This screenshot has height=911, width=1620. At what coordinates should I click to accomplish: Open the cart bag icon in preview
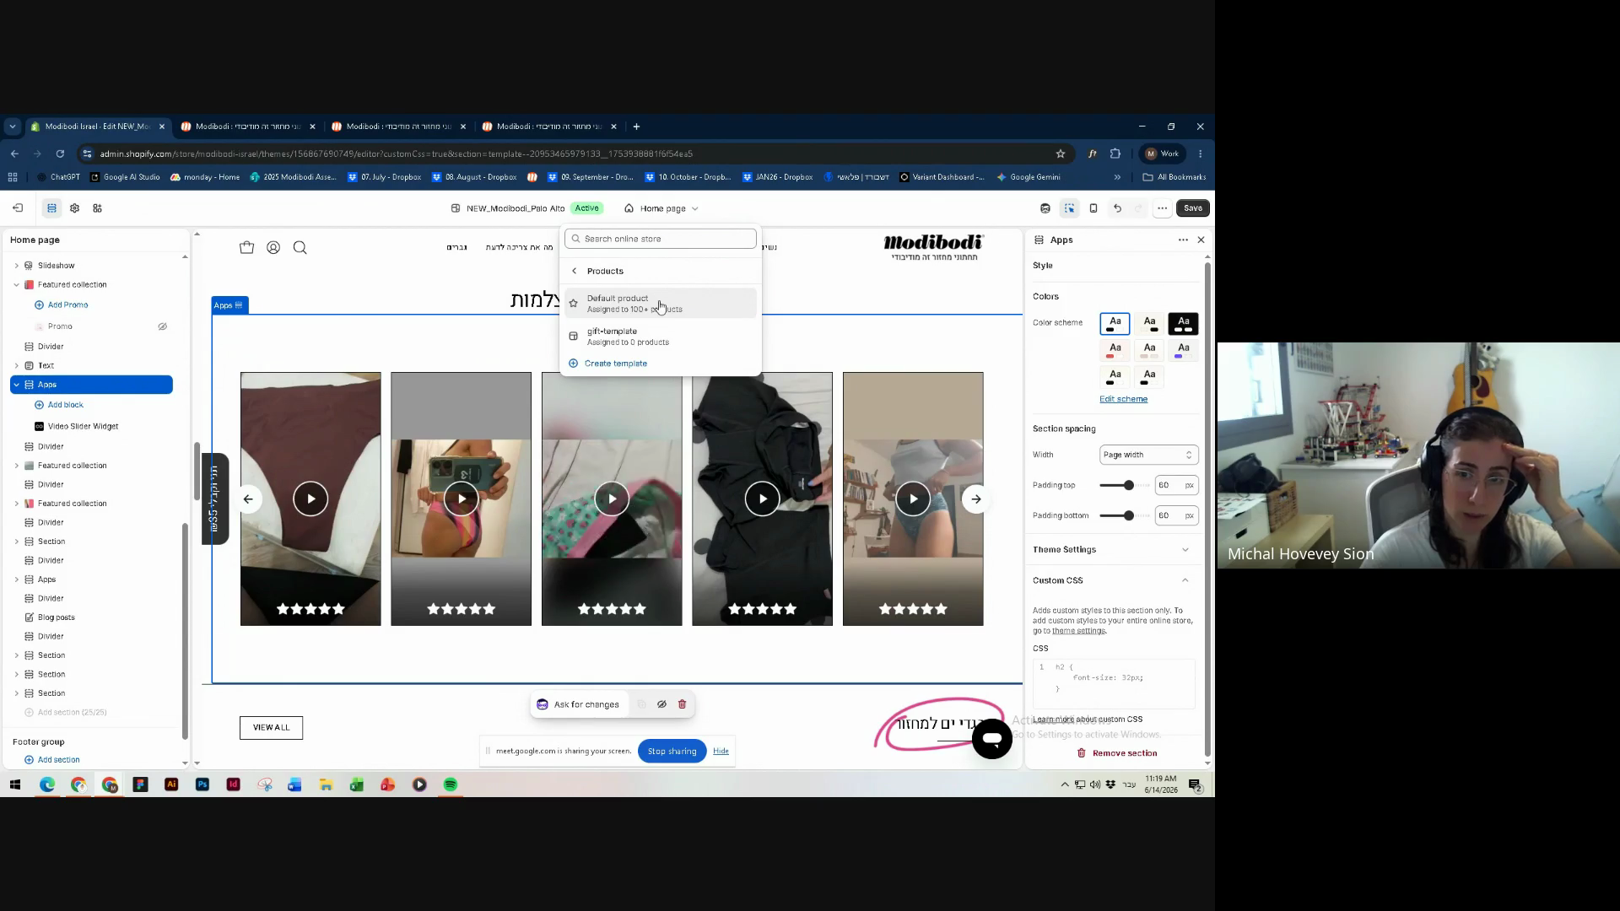point(246,247)
